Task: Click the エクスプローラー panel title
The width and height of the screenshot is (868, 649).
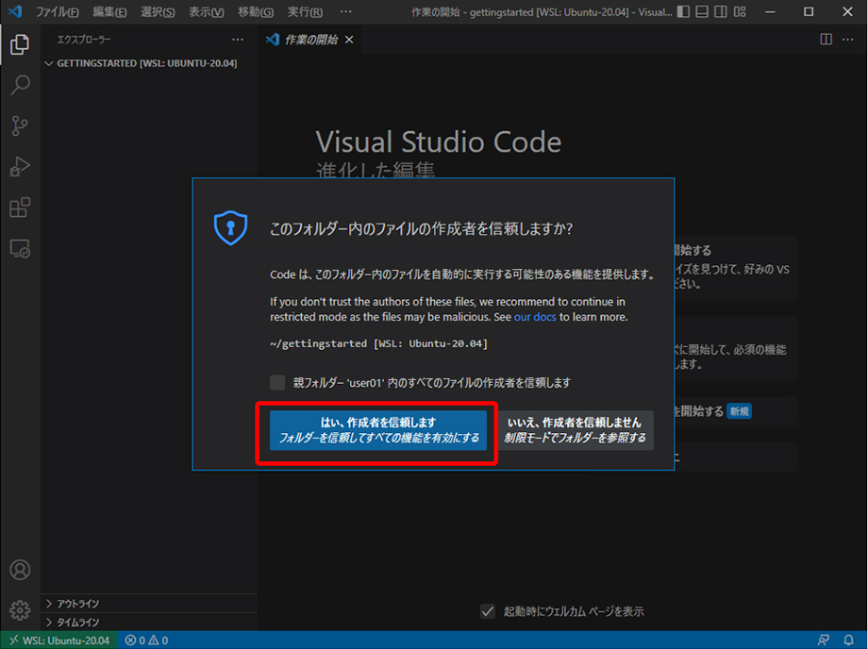Action: [x=84, y=40]
